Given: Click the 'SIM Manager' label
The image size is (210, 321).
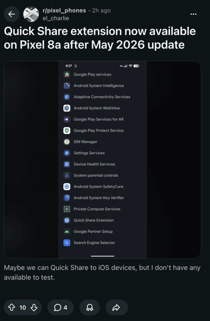Looking at the screenshot, I should (85, 142).
